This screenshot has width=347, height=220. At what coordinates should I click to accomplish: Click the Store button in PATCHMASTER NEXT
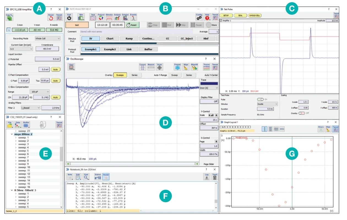pos(212,25)
